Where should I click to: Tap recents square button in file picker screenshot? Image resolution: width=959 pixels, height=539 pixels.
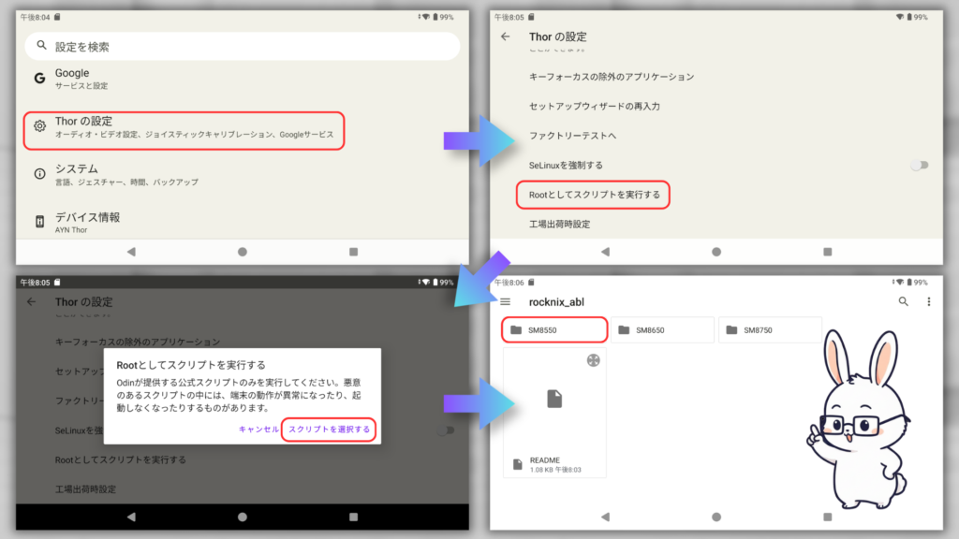[x=827, y=517]
